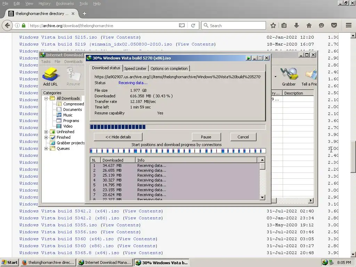Click the Description column header in IDM
Image resolution: width=356 pixels, height=267 pixels.
[x=298, y=93]
